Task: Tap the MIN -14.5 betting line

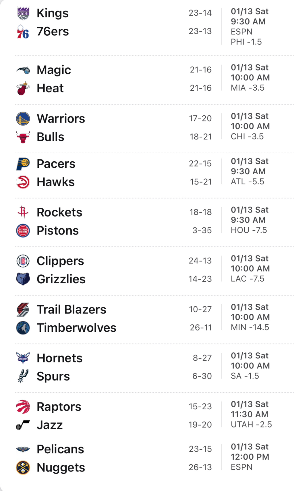Action: pyautogui.click(x=250, y=327)
